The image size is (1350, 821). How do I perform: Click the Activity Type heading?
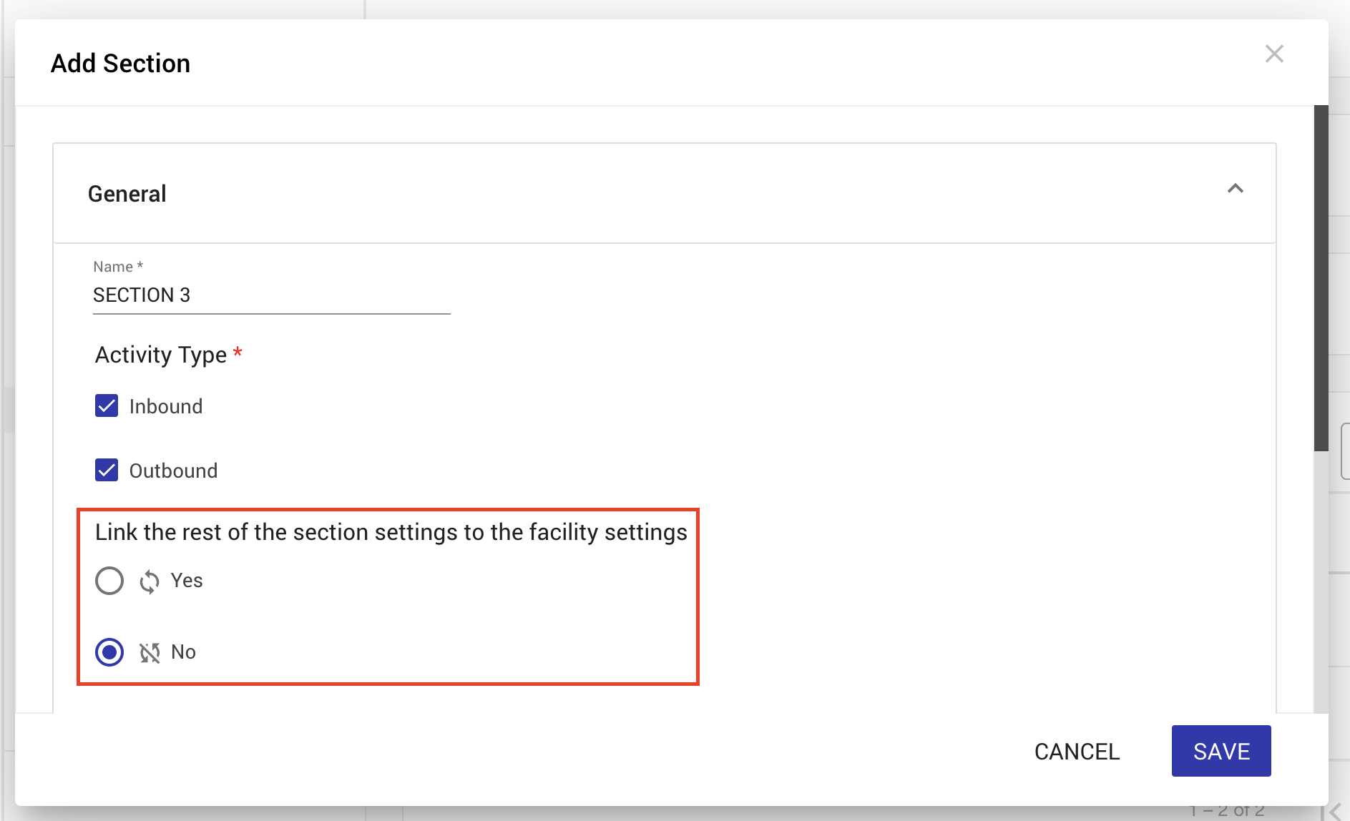pos(161,355)
